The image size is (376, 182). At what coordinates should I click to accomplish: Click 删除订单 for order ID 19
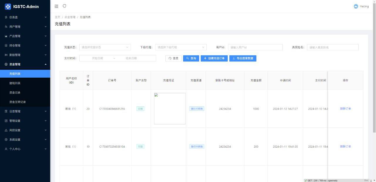pos(345,146)
